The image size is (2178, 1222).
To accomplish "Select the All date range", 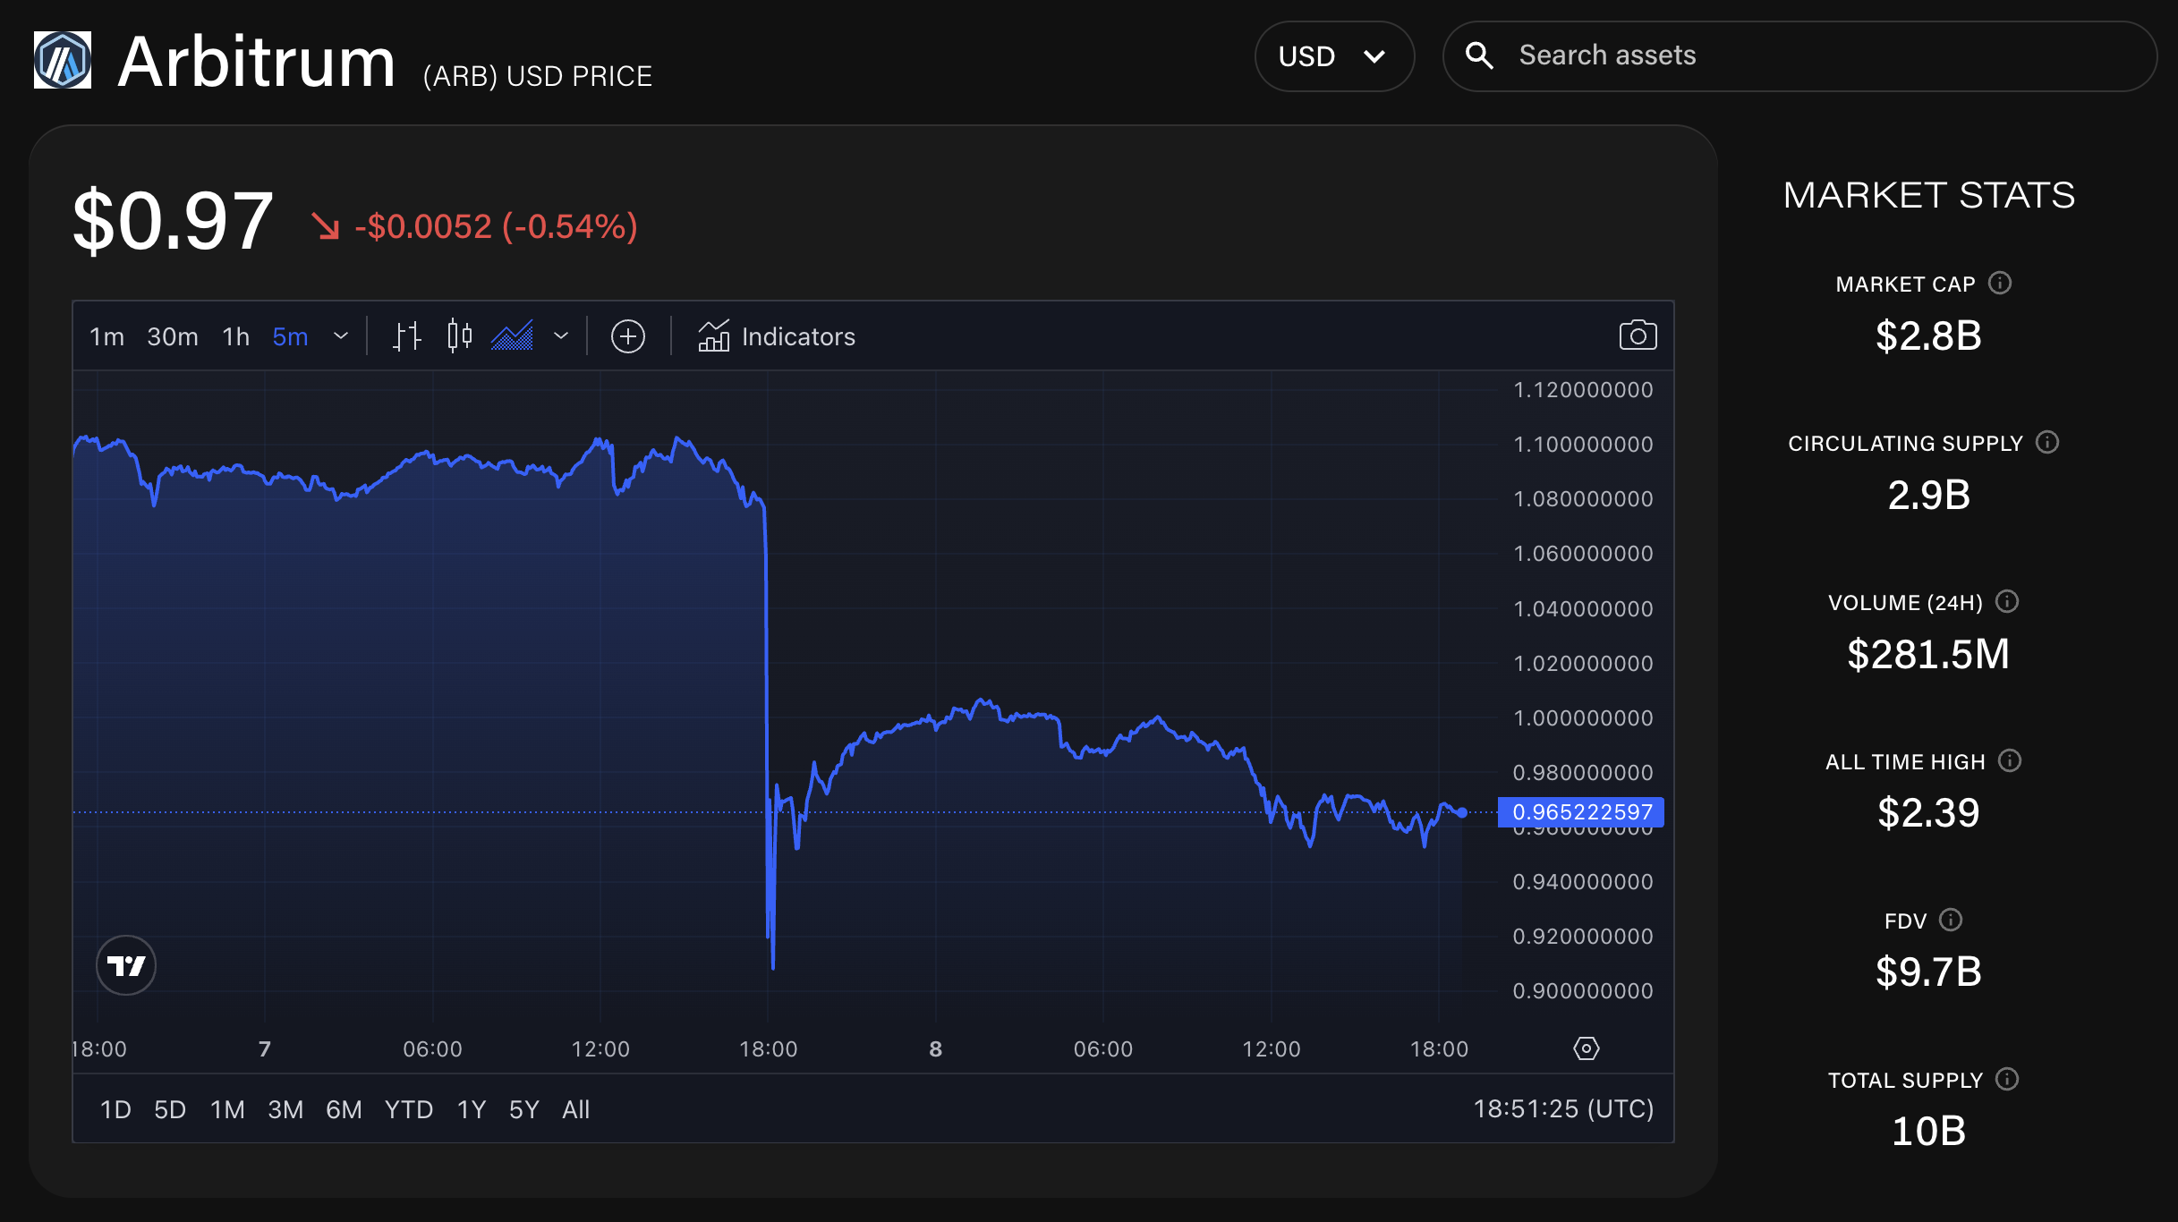I will pos(576,1109).
